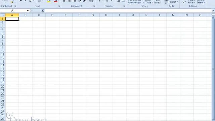Click in the Name Box showing A1
The image size is (215, 121).
click(x=13, y=11)
